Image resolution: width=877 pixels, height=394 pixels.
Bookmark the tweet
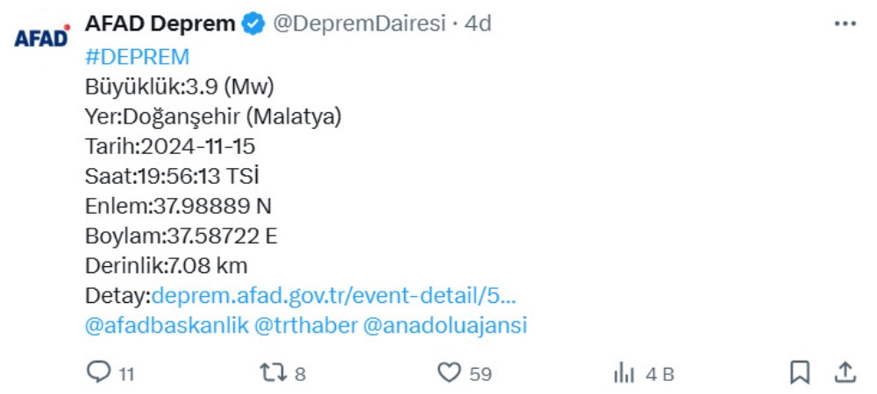click(x=800, y=373)
